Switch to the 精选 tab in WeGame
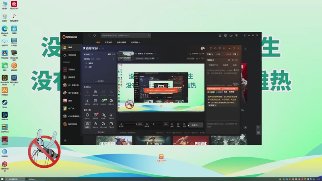This screenshot has width=322, height=181. [98, 42]
